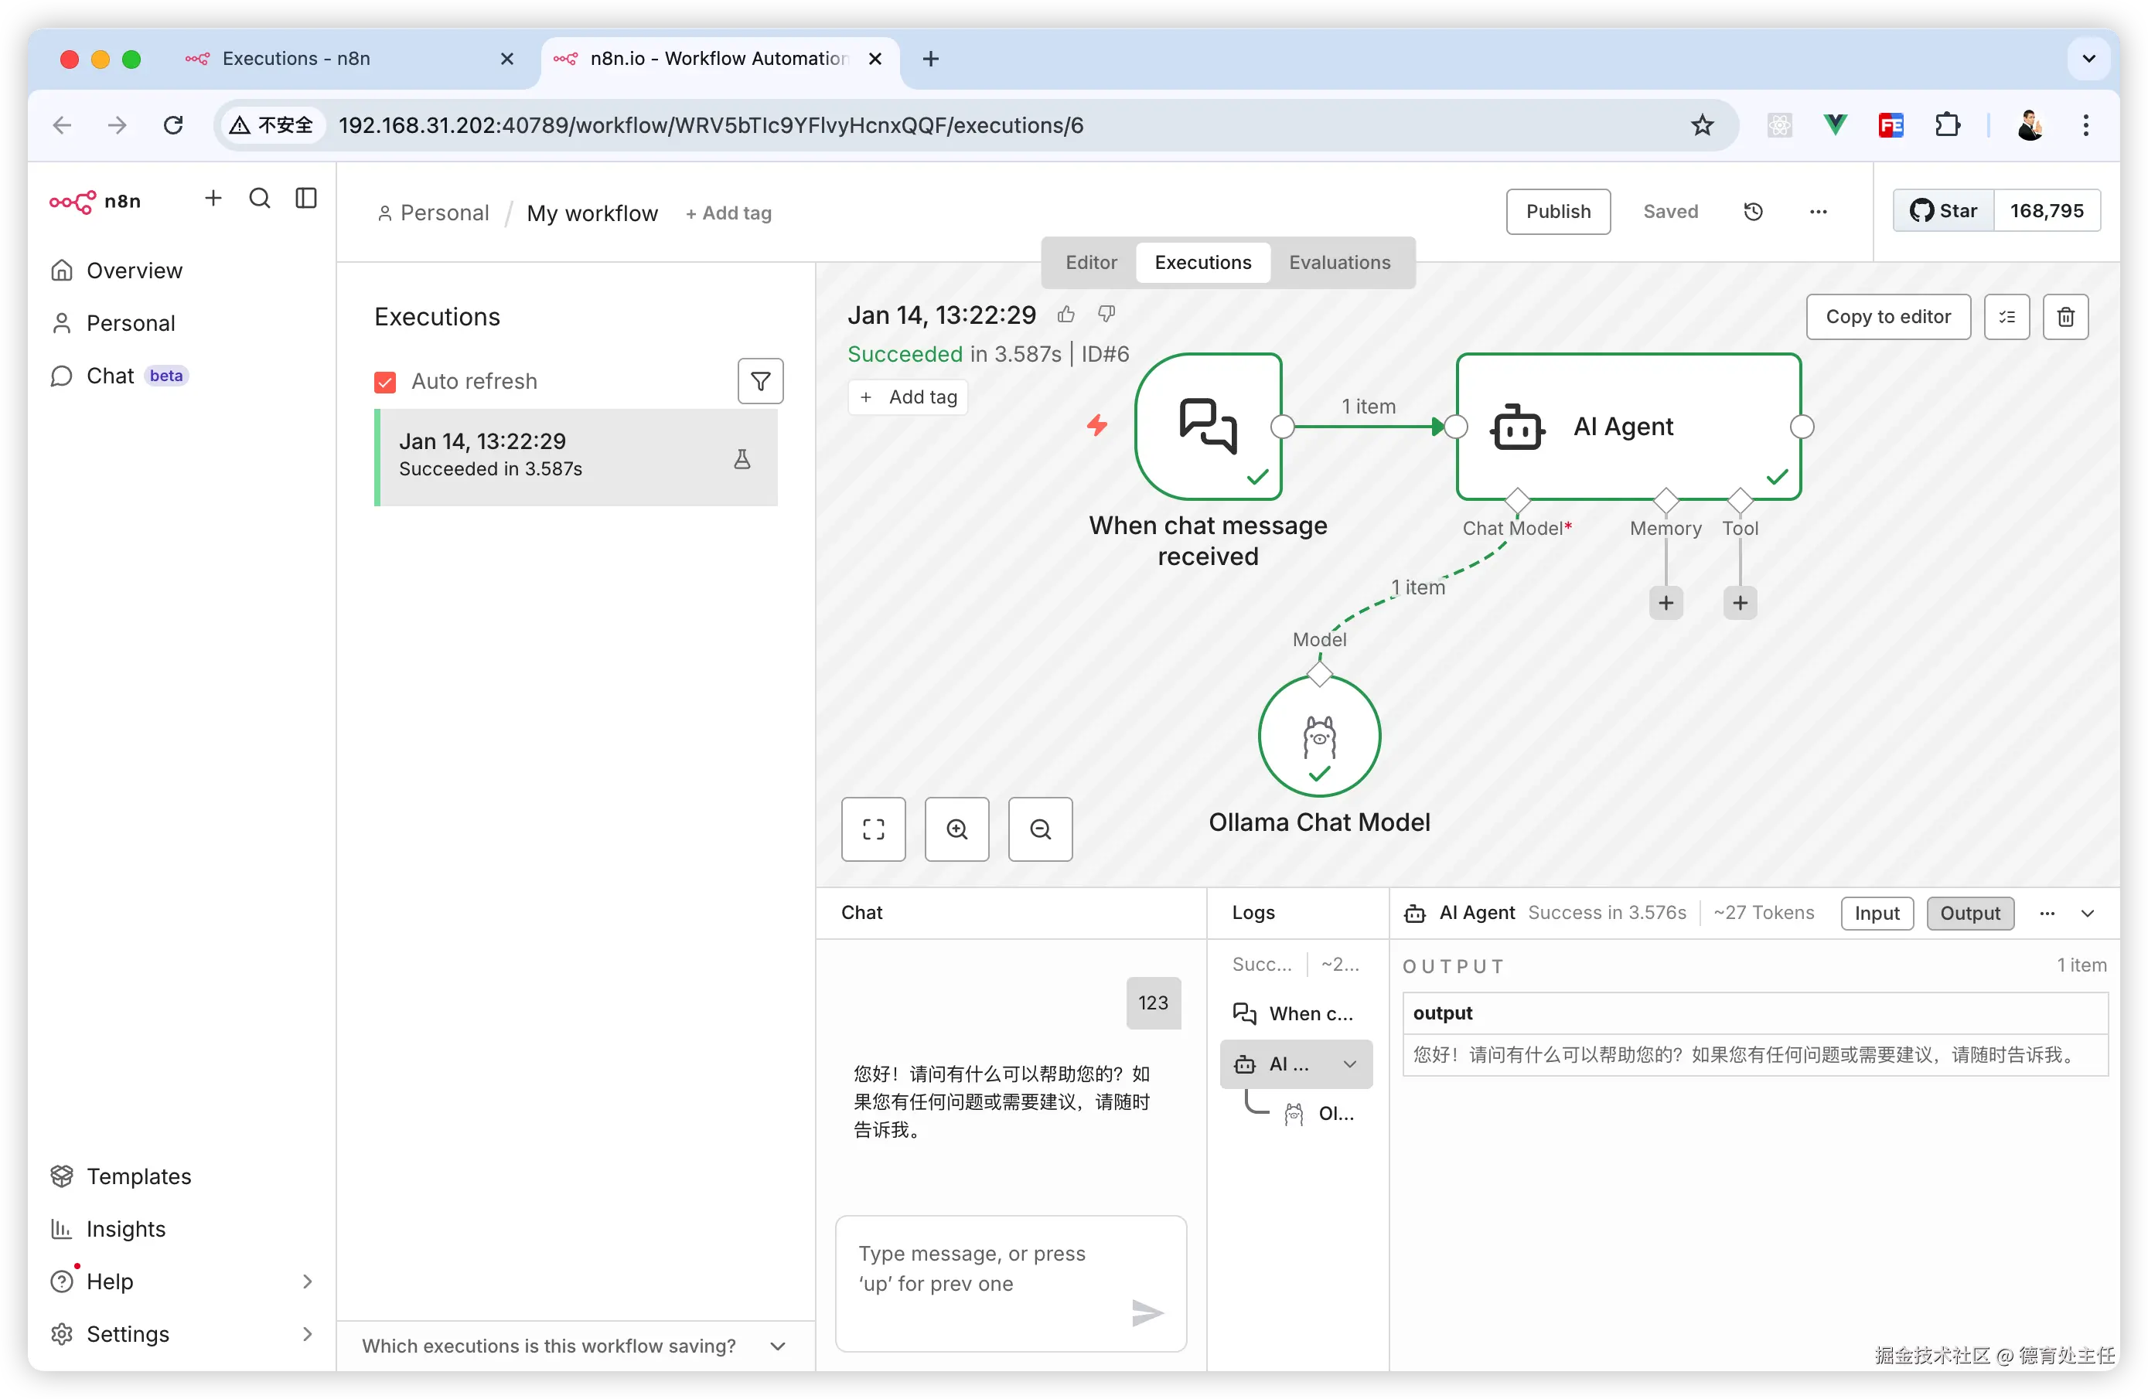The width and height of the screenshot is (2148, 1399).
Task: Expand the Settings sidebar submenu
Action: point(307,1333)
